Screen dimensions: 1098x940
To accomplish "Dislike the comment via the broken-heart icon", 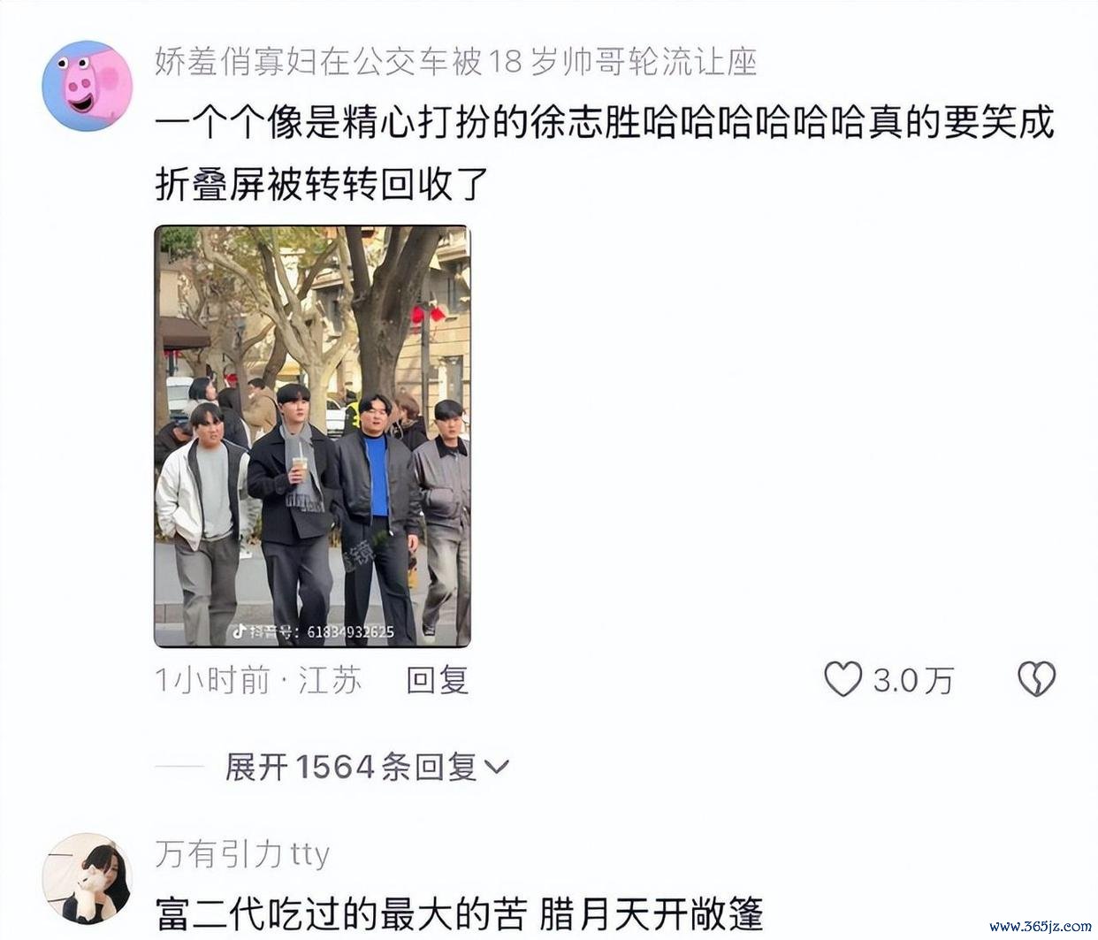I will pyautogui.click(x=1036, y=679).
